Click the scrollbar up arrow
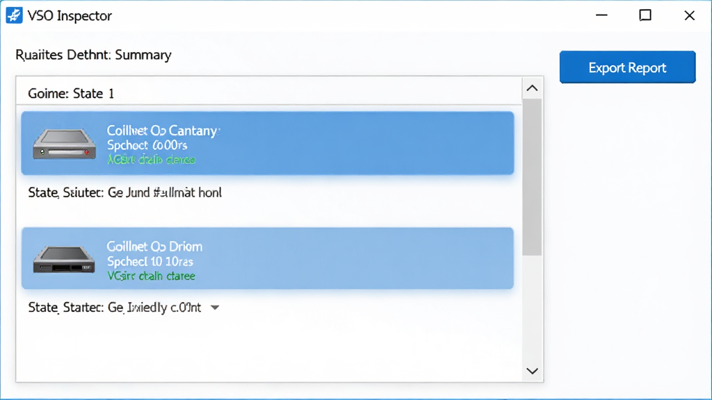The image size is (712, 400). 532,88
